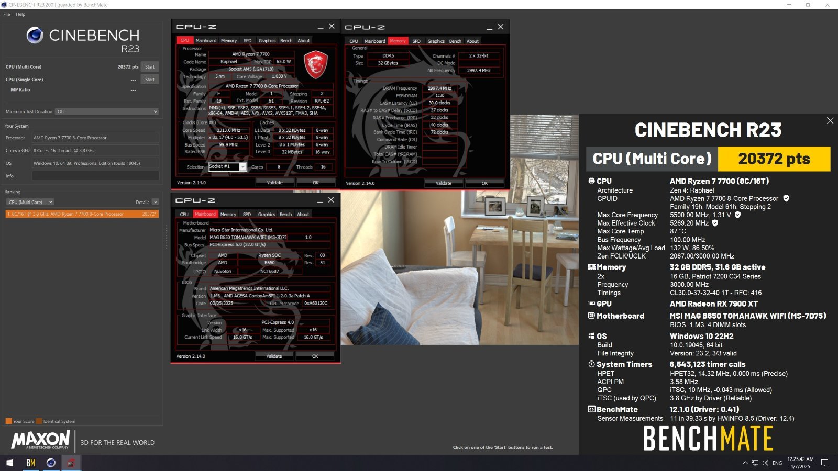Open BenchMate from the taskbar
This screenshot has height=471, width=838.
pyautogui.click(x=30, y=463)
